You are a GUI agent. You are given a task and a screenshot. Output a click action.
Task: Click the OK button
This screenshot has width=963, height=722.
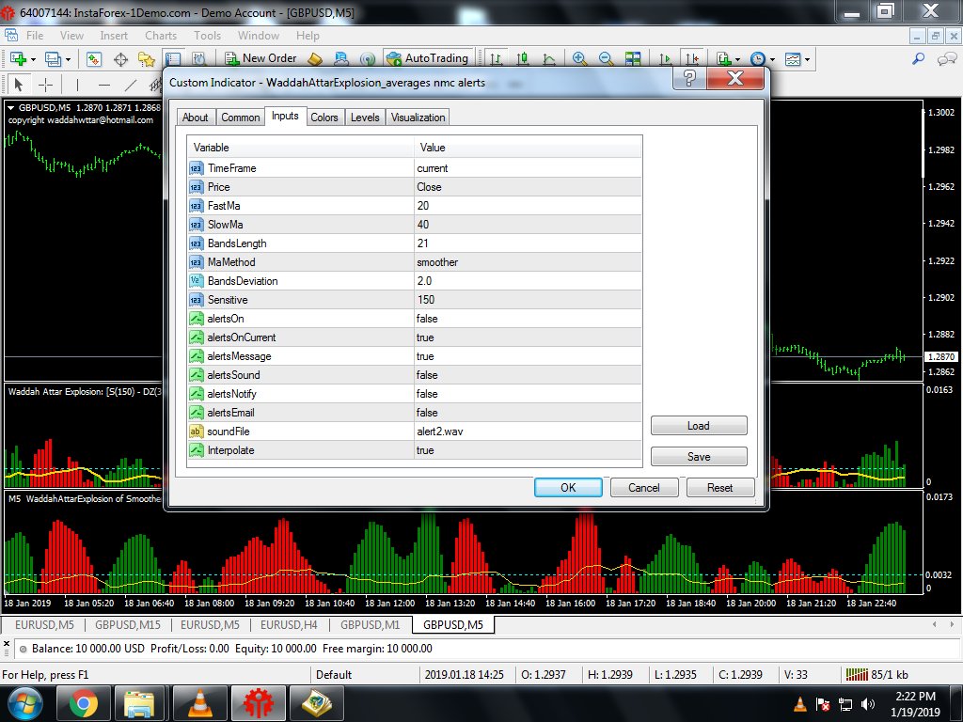(568, 488)
